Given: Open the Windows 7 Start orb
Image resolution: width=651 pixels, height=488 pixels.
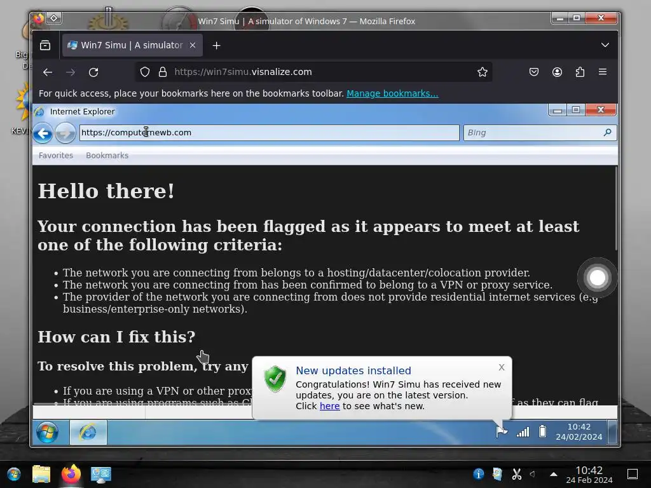Looking at the screenshot, I should pyautogui.click(x=47, y=432).
